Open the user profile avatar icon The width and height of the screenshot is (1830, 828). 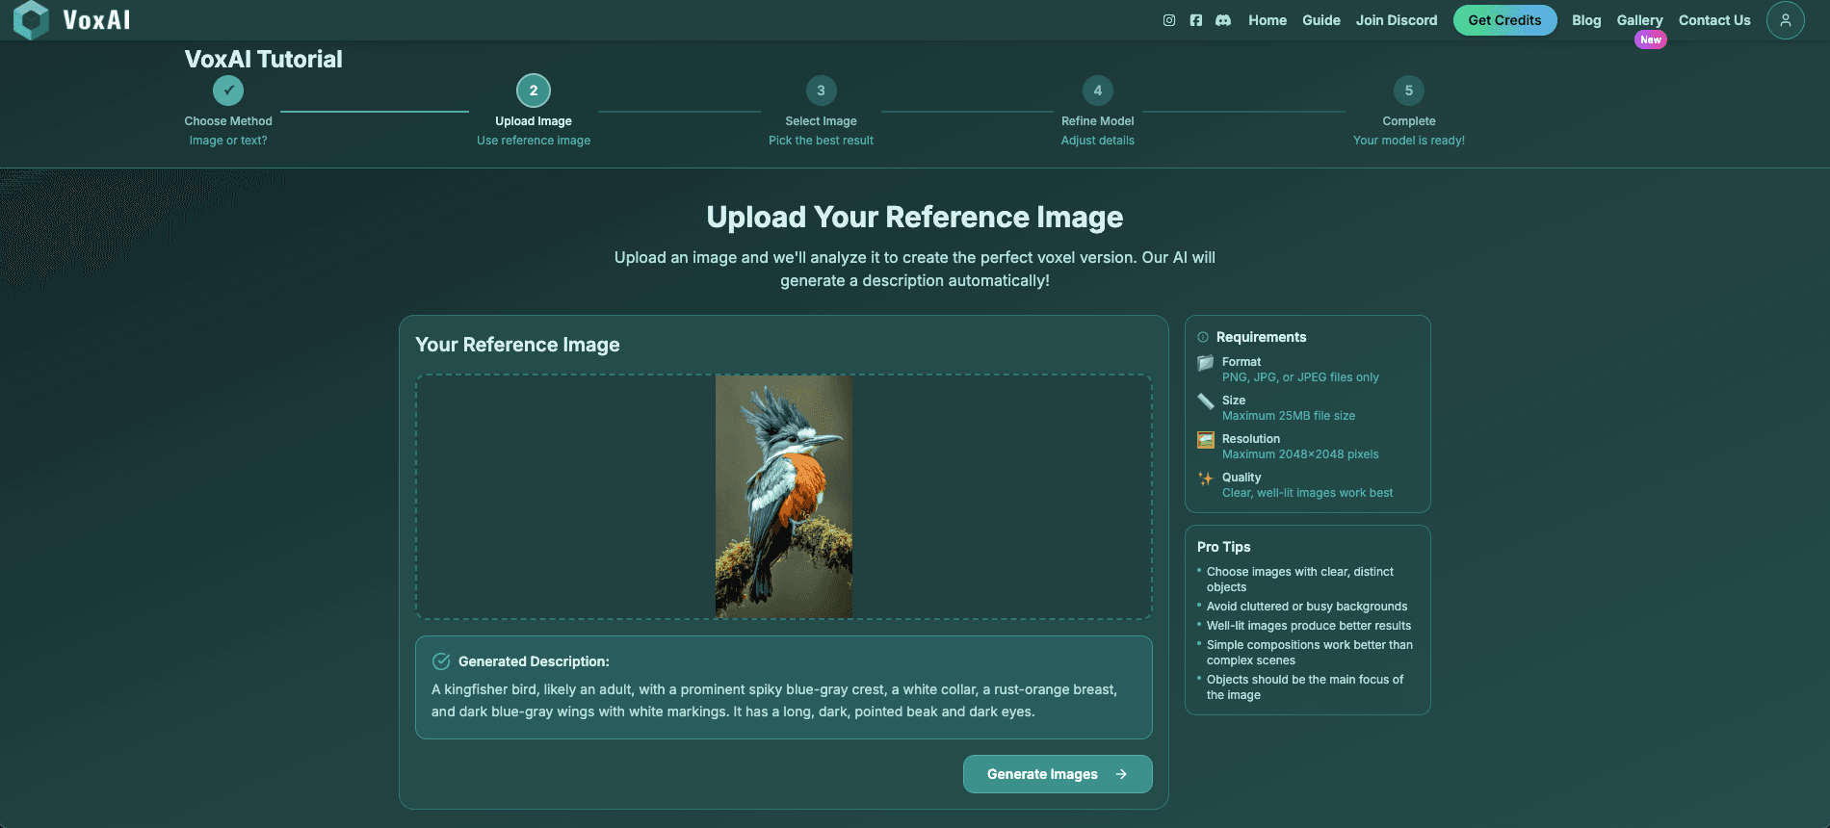pos(1786,20)
